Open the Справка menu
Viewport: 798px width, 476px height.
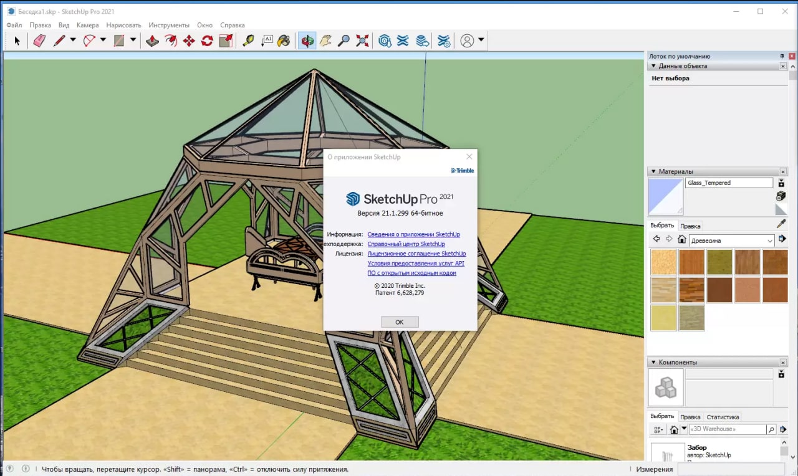(x=233, y=25)
